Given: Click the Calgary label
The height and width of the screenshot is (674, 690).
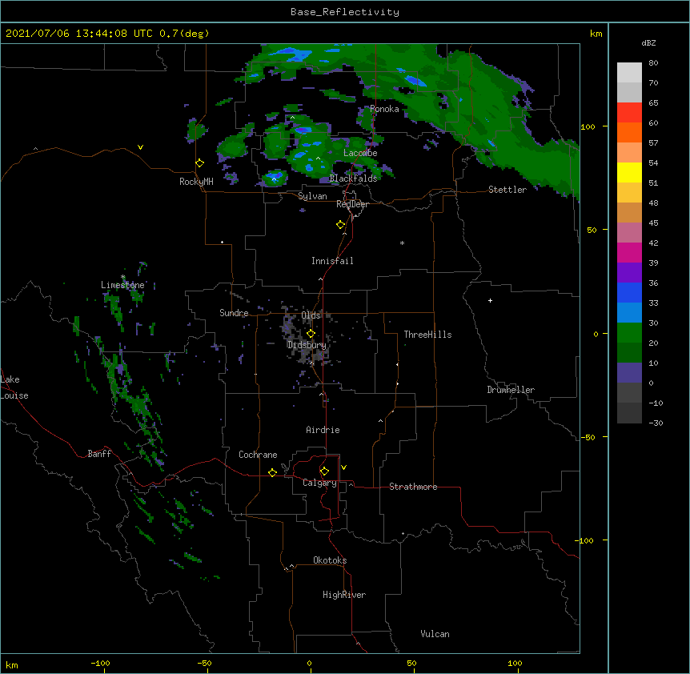Looking at the screenshot, I should tap(319, 483).
